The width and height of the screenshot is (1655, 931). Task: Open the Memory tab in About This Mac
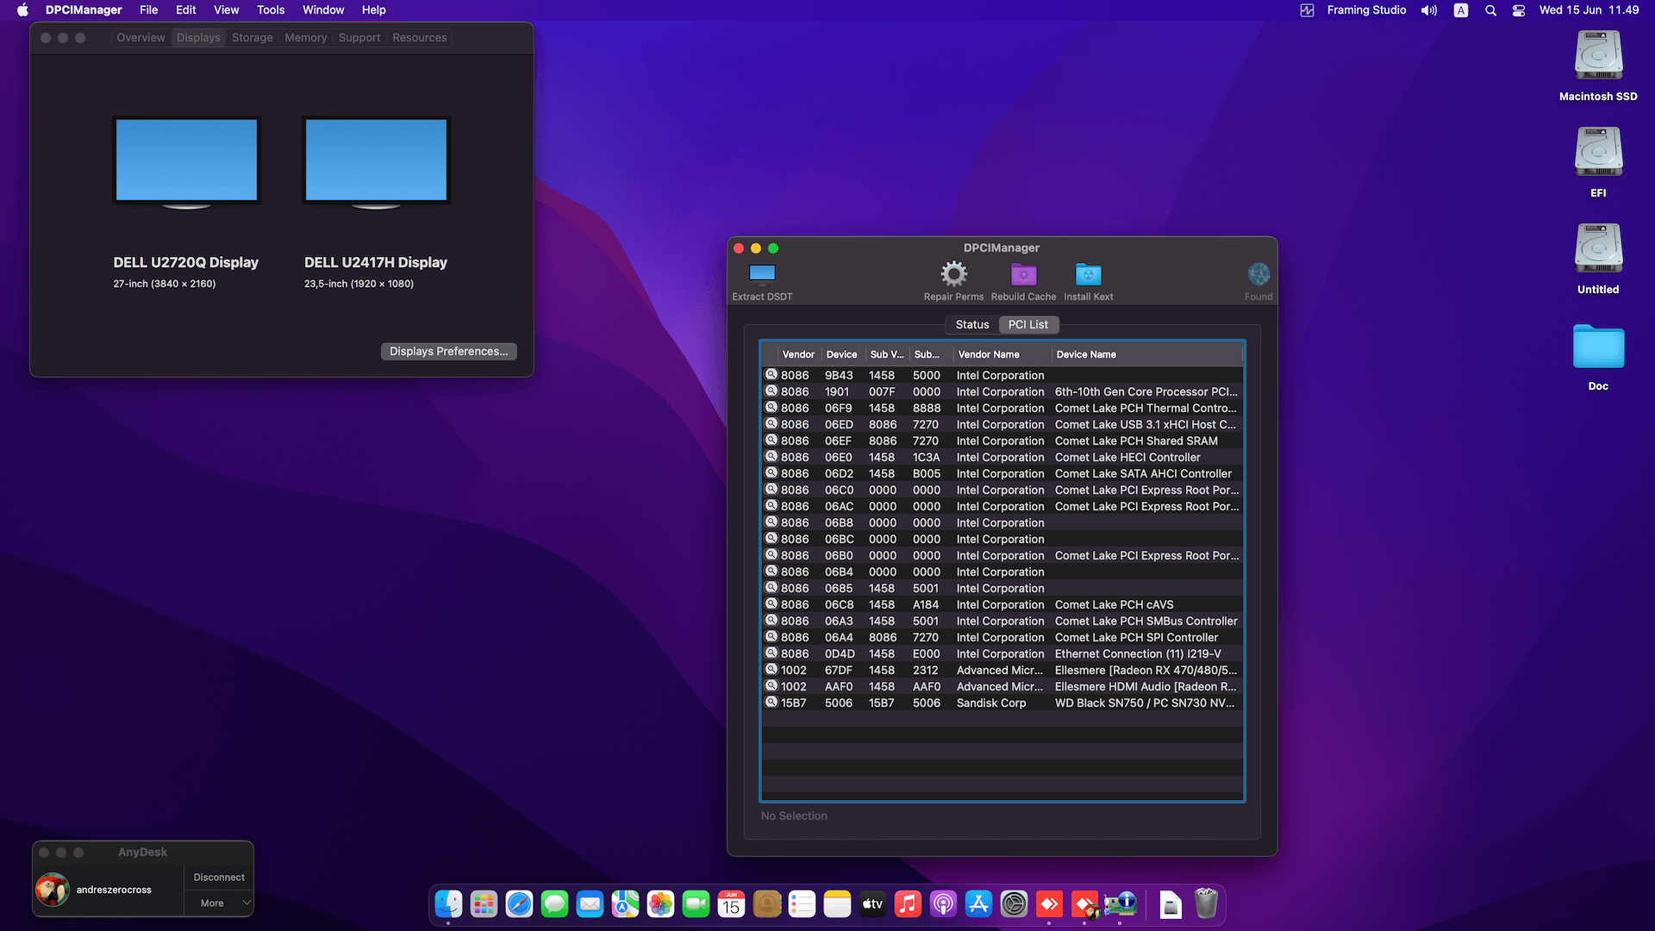click(x=306, y=38)
